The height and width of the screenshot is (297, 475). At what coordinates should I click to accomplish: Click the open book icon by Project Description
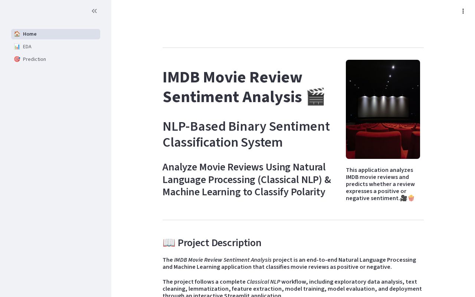[169, 242]
